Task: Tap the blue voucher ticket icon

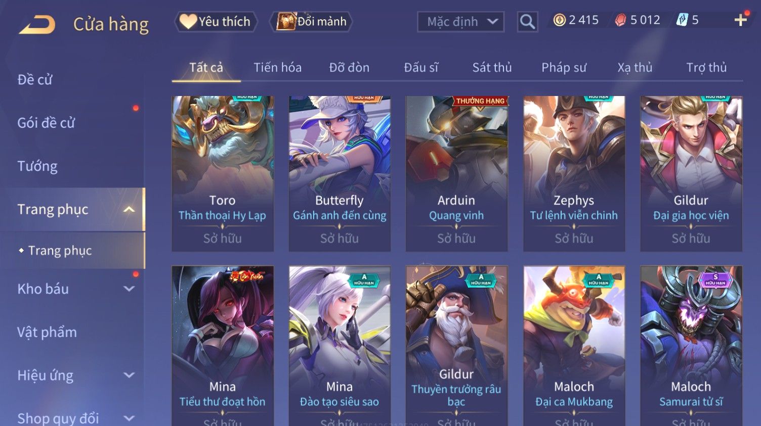Action: click(x=682, y=20)
